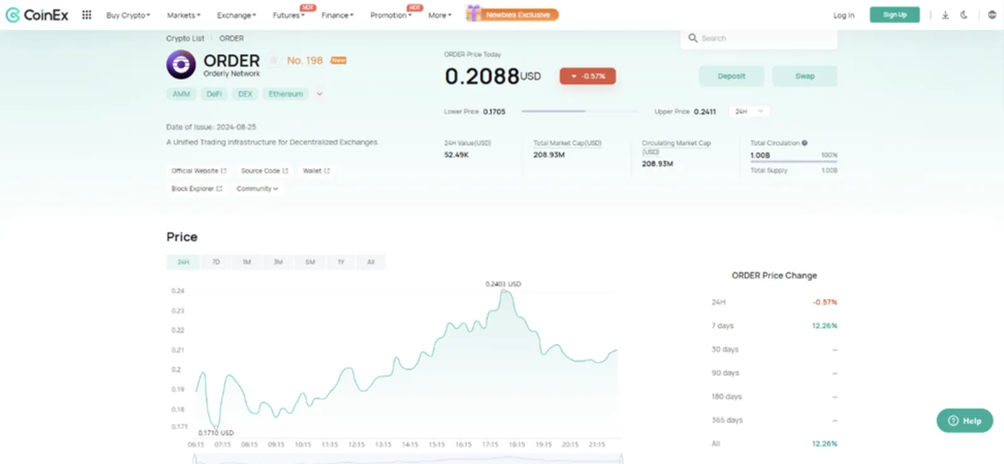
Task: Click the price change -0.57% badge
Action: pos(587,76)
